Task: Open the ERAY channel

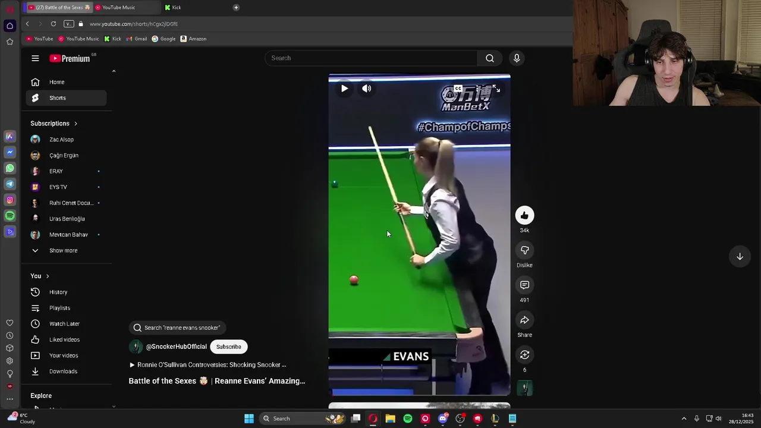Action: coord(66,171)
